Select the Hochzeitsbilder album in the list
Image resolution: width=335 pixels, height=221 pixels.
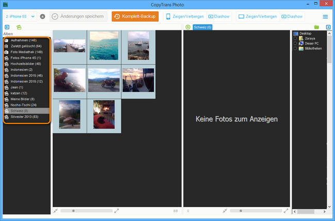(26, 64)
